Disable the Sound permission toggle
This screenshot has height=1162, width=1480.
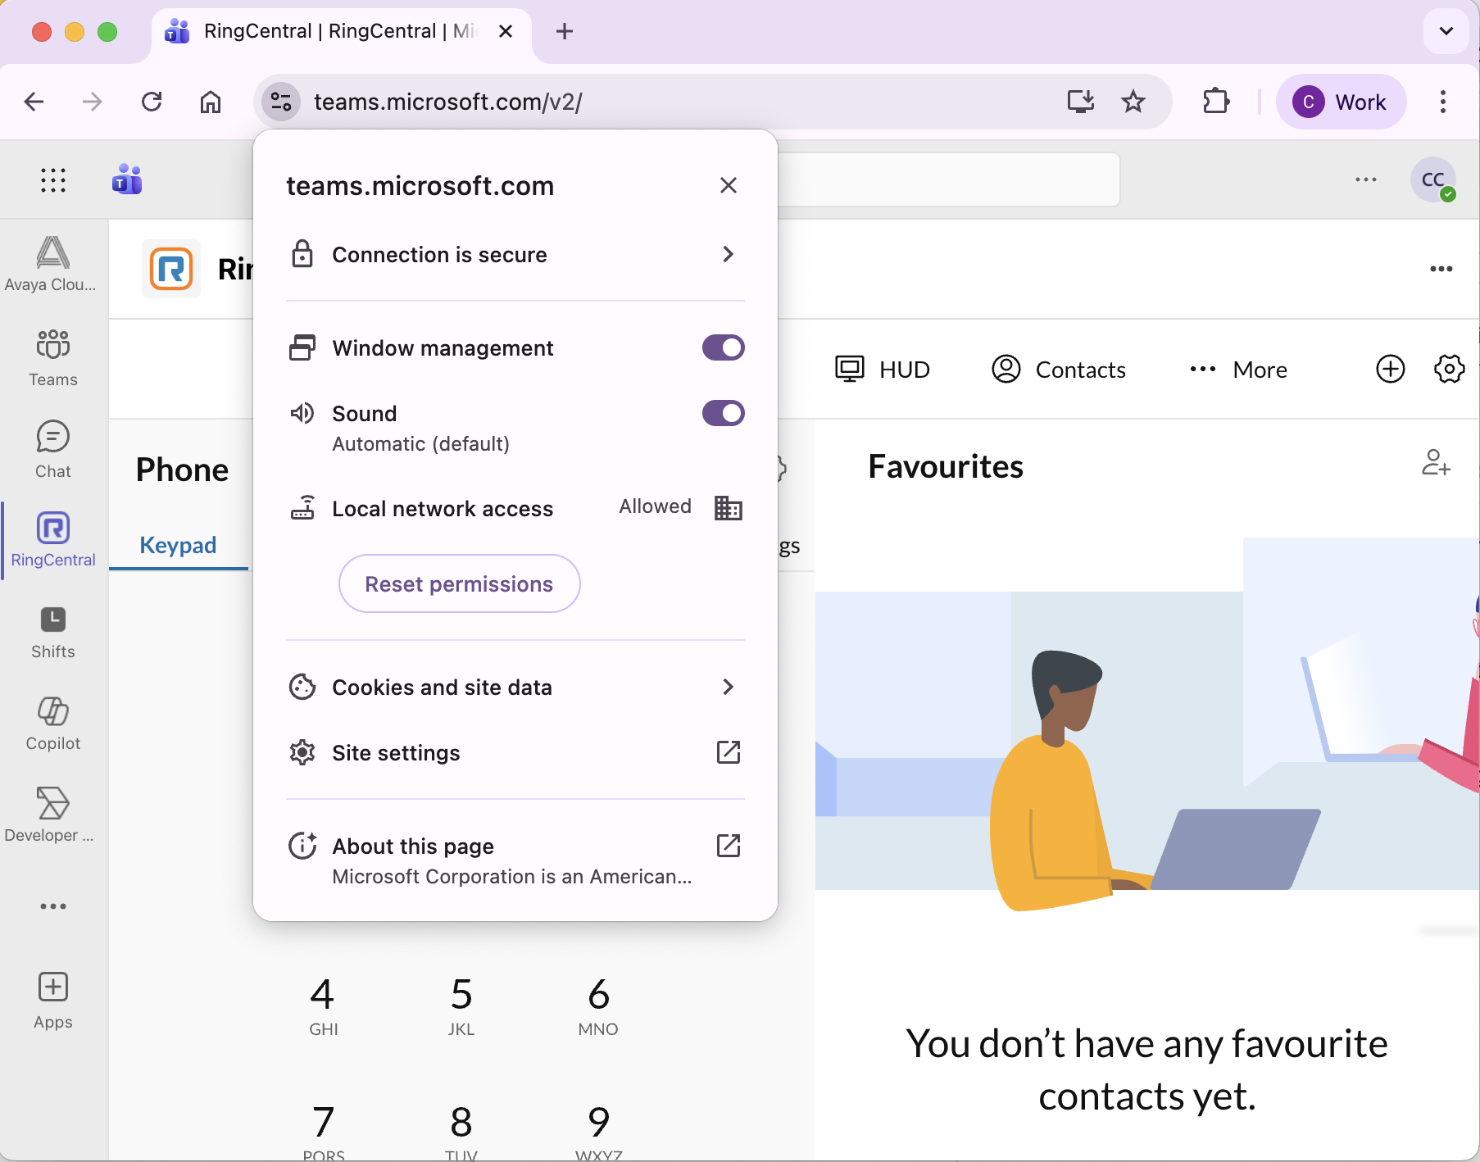click(723, 413)
